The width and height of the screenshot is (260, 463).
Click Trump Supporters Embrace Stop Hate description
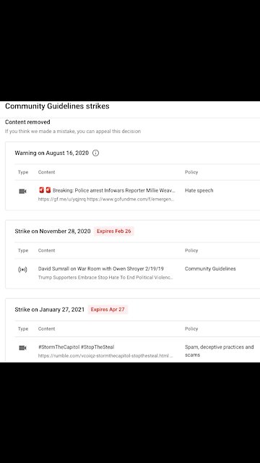pyautogui.click(x=105, y=278)
